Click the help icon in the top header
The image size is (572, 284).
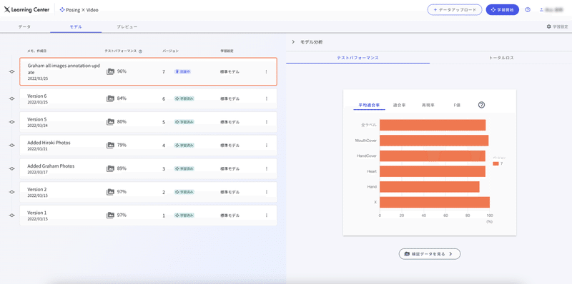(528, 10)
